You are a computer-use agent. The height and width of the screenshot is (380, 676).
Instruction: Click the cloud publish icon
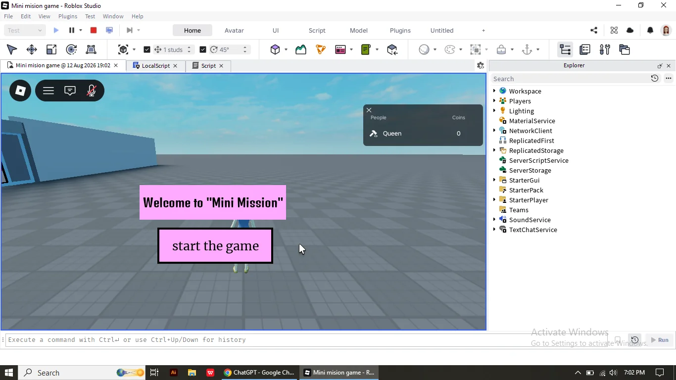[x=630, y=30]
